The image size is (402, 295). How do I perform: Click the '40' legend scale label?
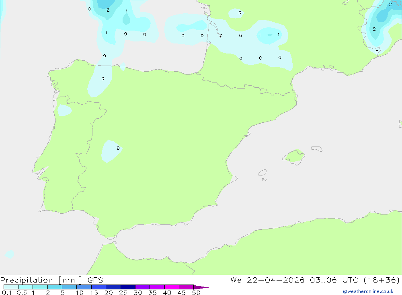167,293
